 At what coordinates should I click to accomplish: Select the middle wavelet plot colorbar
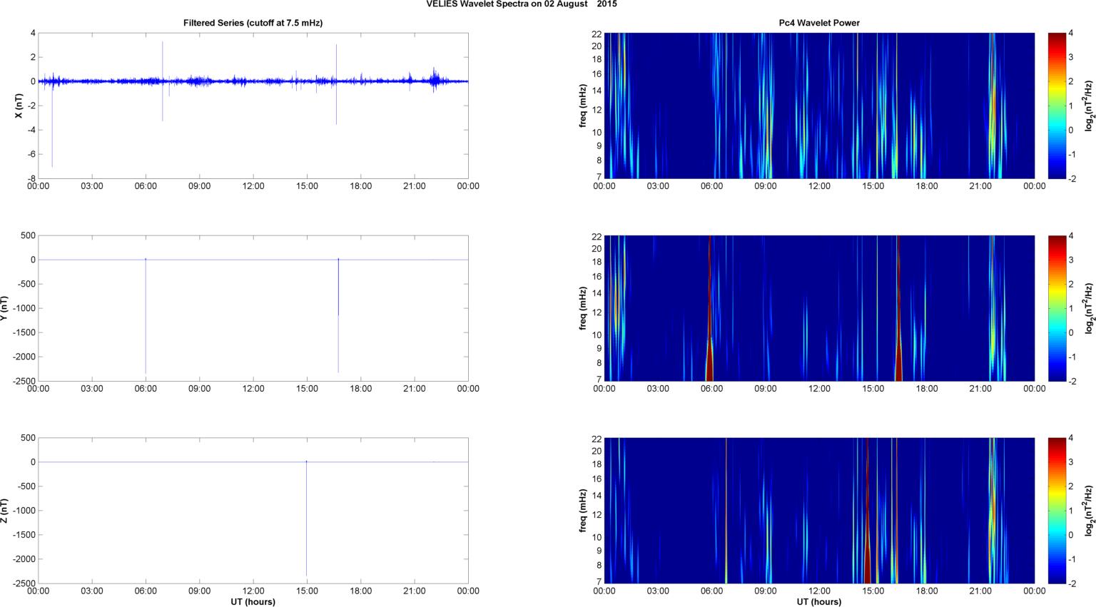tap(1057, 308)
